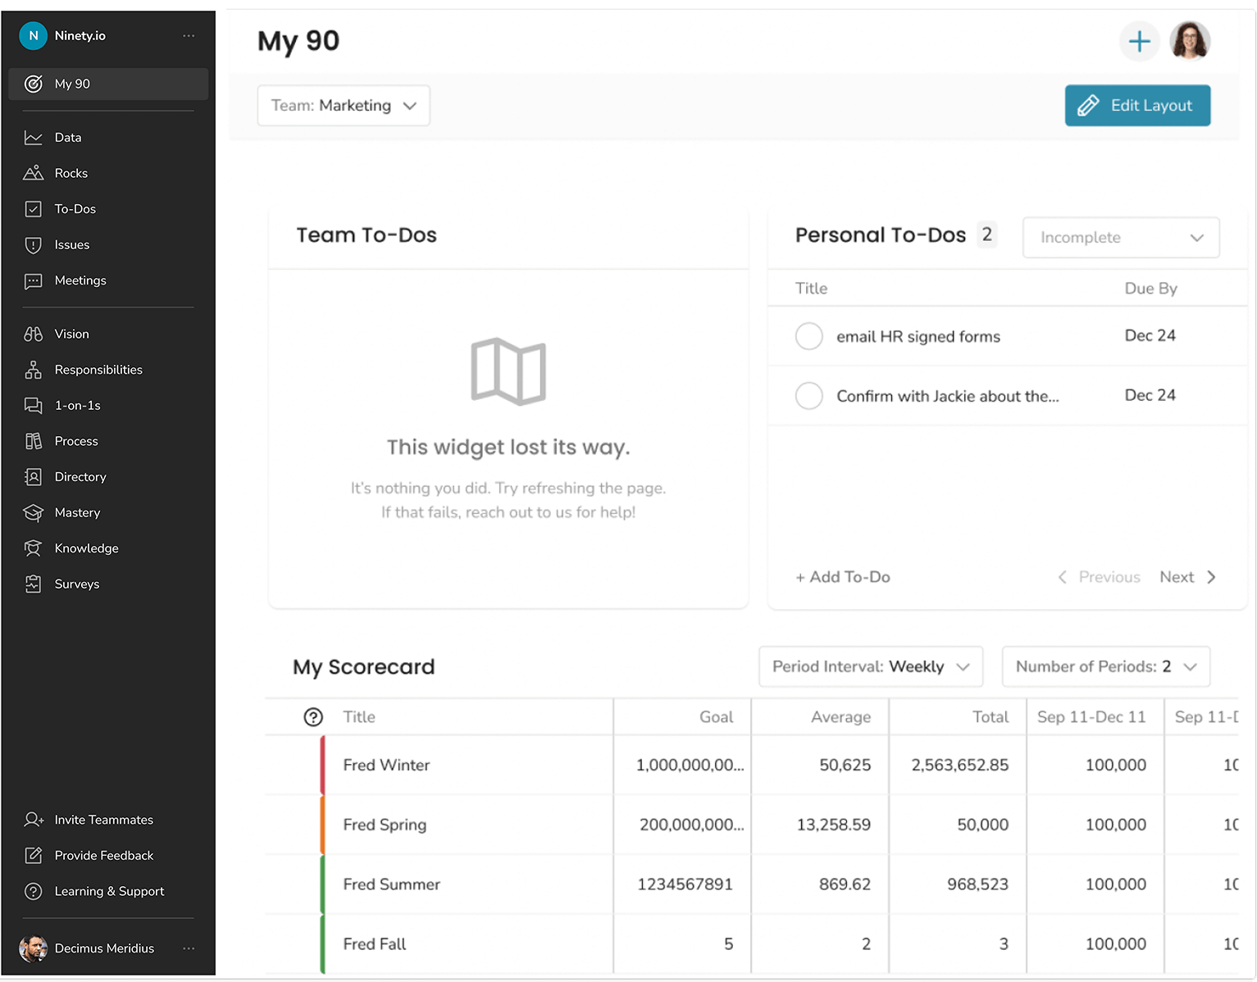Open Directory from the sidebar icon
Screen dimensions: 1257x982
[x=34, y=476]
